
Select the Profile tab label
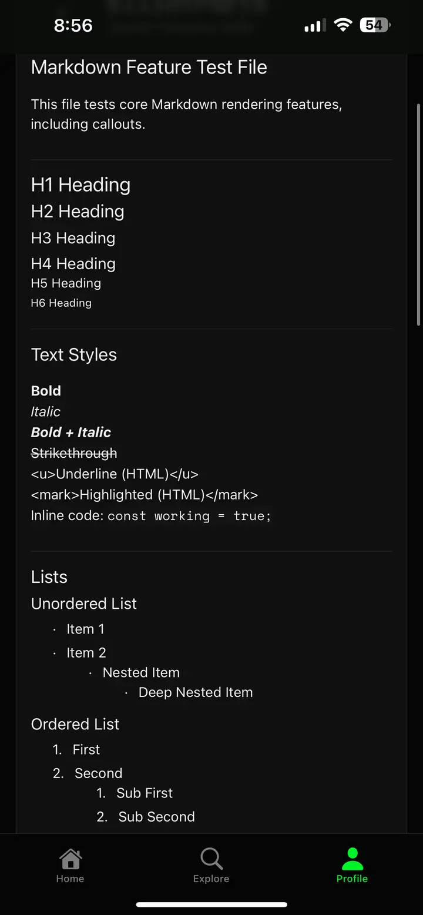(x=352, y=879)
